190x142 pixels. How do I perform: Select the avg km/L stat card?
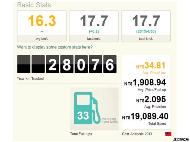(42, 26)
